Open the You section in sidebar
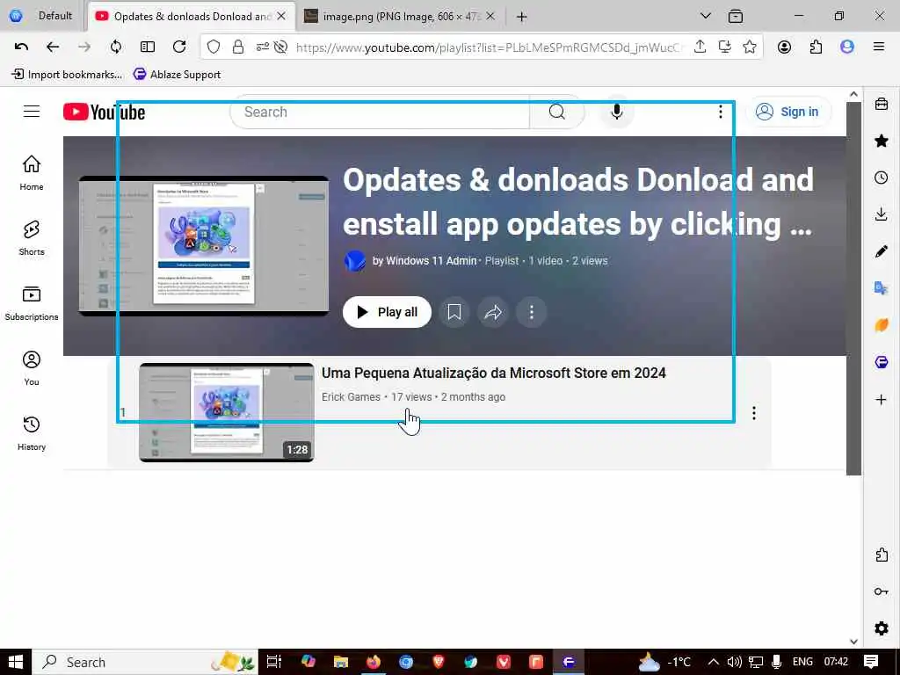Screen dimensions: 900x675 click(32, 368)
